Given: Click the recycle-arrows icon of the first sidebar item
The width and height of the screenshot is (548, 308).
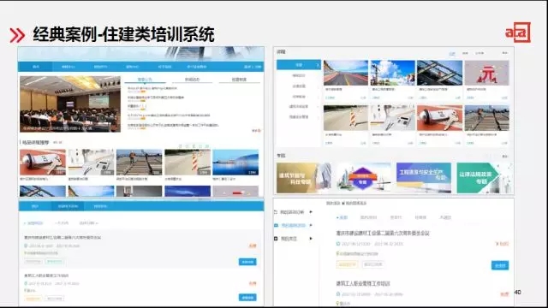Looking at the screenshot, I should click(x=276, y=212).
